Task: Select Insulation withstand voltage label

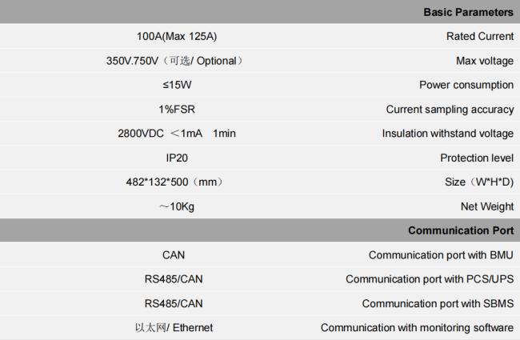Action: click(x=448, y=134)
